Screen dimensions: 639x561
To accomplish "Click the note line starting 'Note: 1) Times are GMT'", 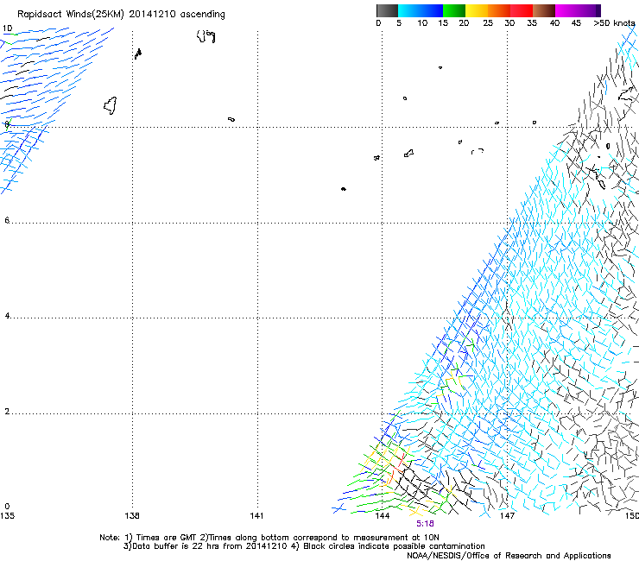I will pos(269,538).
